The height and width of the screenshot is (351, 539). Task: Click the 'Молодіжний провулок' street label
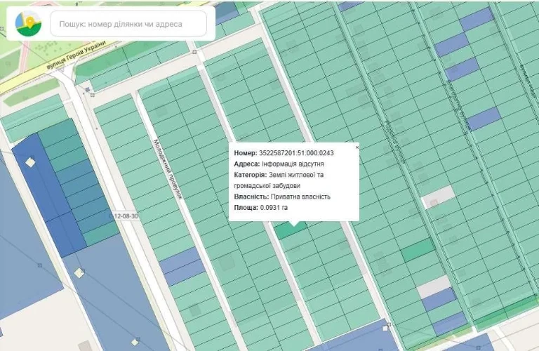(x=167, y=169)
